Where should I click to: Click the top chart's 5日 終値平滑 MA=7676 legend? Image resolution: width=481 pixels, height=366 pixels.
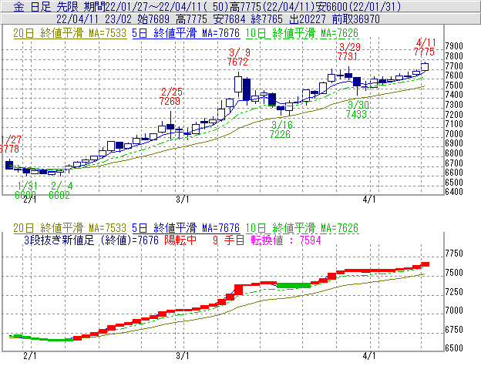[186, 33]
